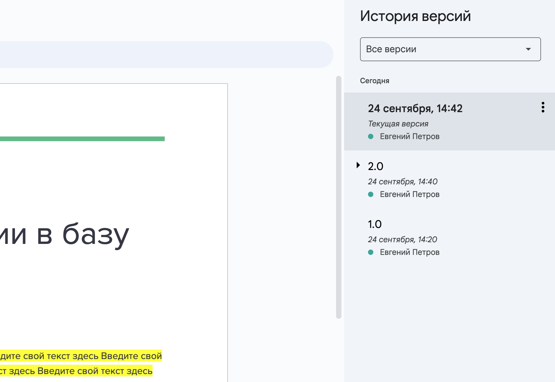Click the document's vertical scrollbar
Screen dimensions: 555x382
(x=339, y=197)
